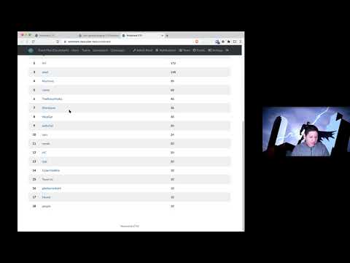The height and width of the screenshot is (263, 350).
Task: Open the team link in rank 5 row
Action: tap(46, 90)
